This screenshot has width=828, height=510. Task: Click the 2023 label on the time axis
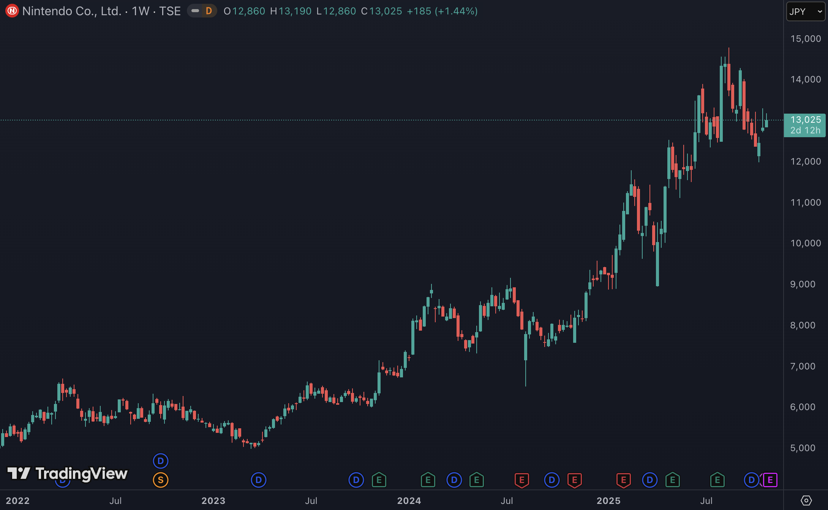pos(213,501)
